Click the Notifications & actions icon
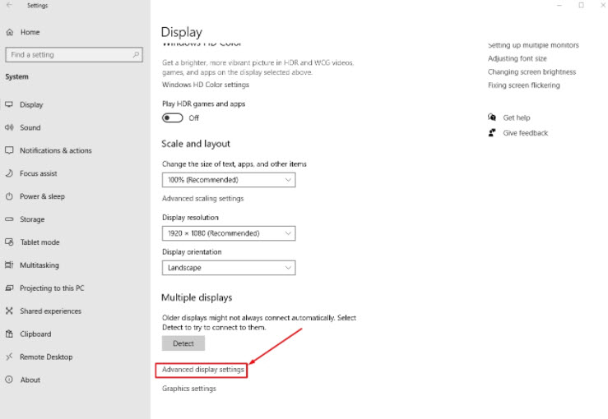The height and width of the screenshot is (419, 608). pos(9,150)
